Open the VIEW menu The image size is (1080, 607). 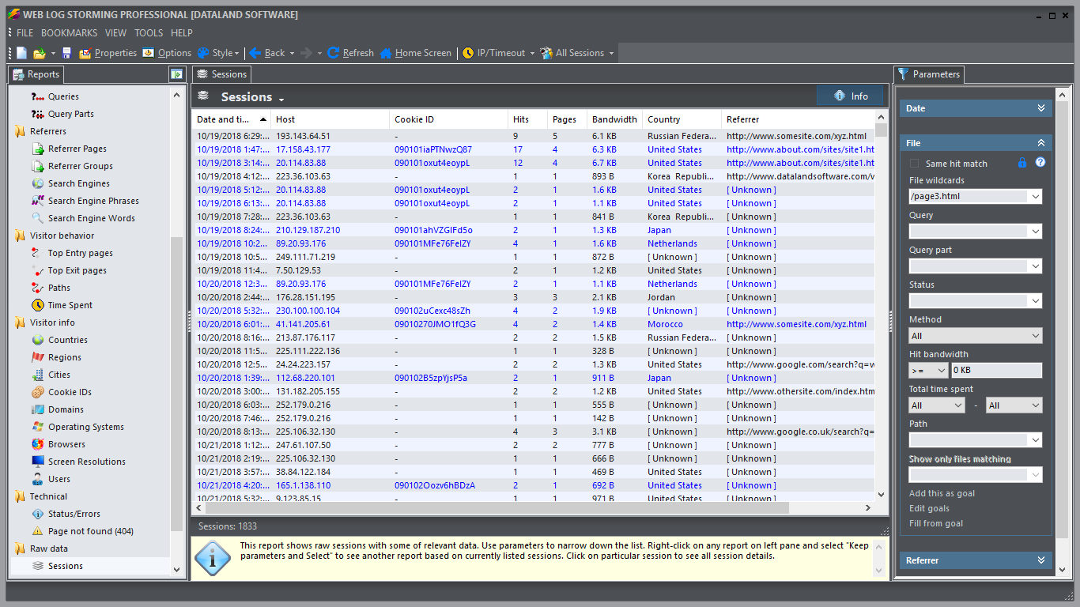116,33
